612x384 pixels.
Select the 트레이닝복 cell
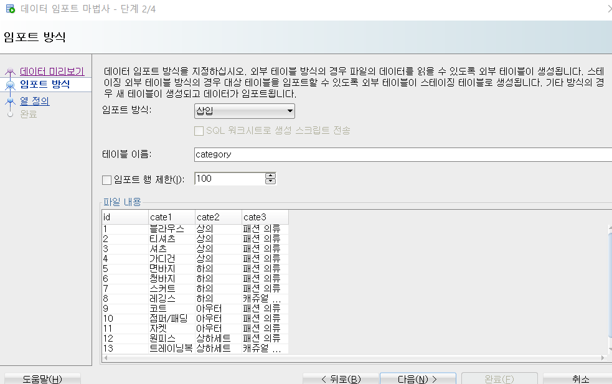coord(172,348)
